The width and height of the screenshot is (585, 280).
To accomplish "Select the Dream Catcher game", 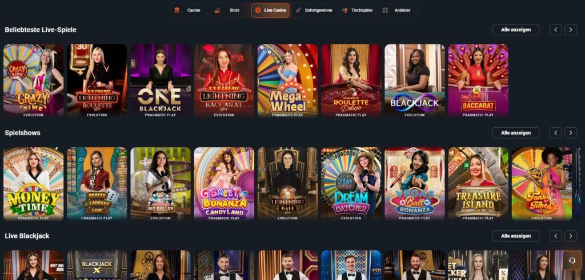I will click(351, 184).
